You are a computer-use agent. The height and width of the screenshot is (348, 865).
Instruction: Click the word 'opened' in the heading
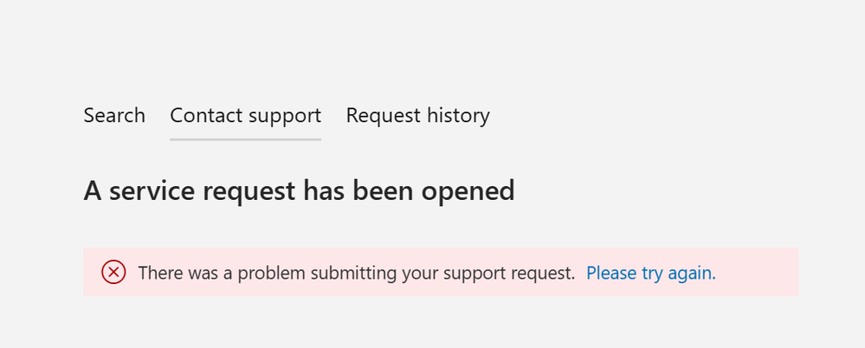468,190
